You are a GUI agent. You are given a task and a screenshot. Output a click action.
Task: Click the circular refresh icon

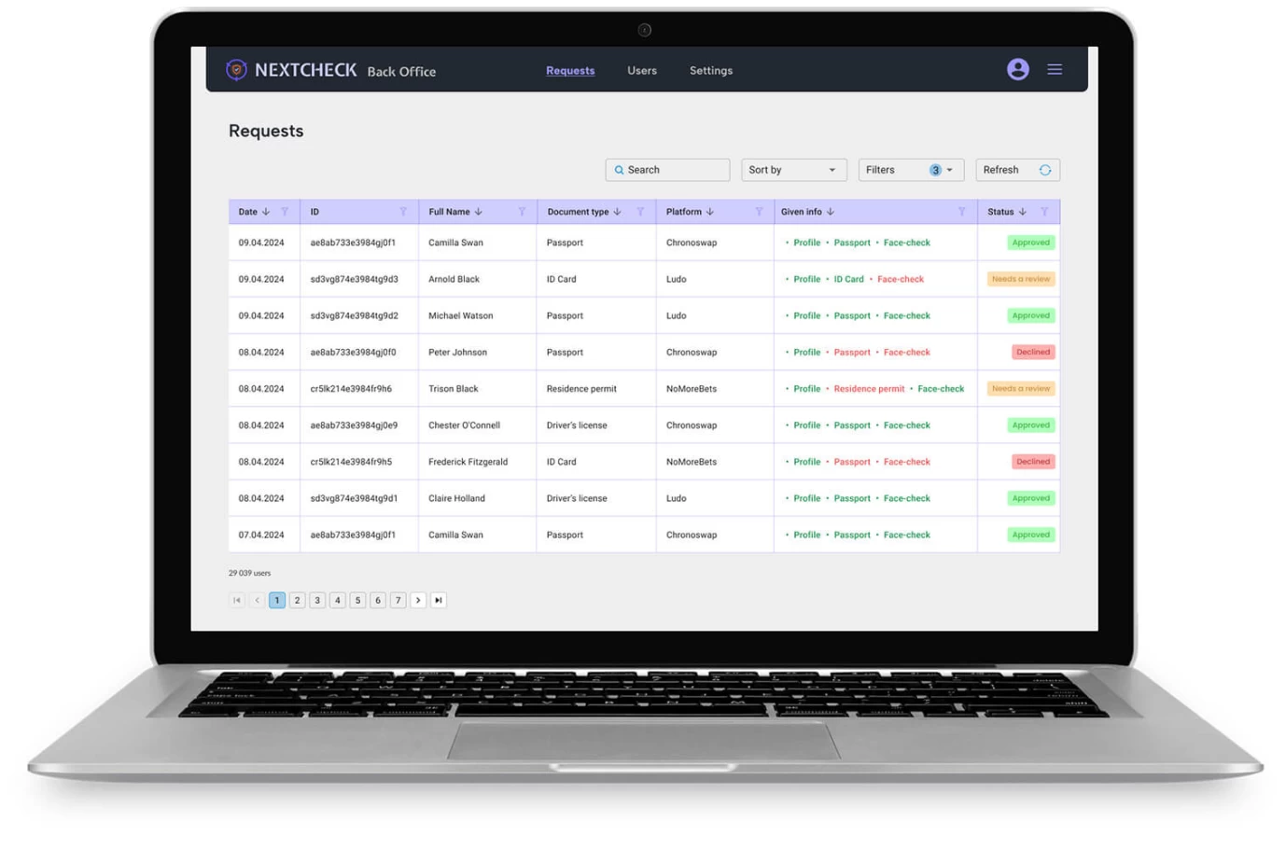click(1044, 170)
